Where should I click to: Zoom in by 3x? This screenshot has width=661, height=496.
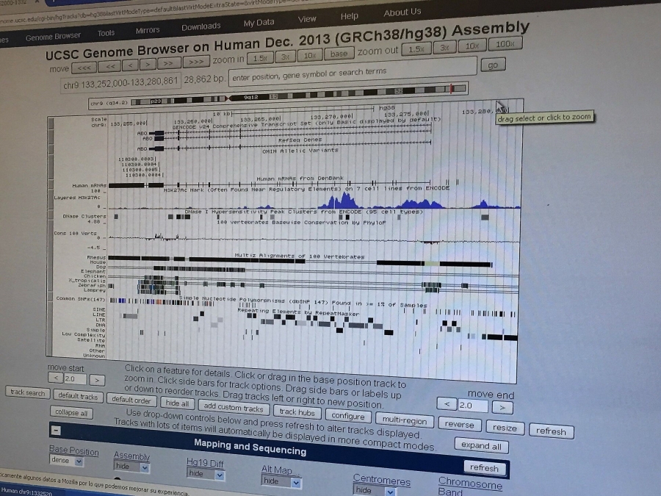click(x=286, y=57)
